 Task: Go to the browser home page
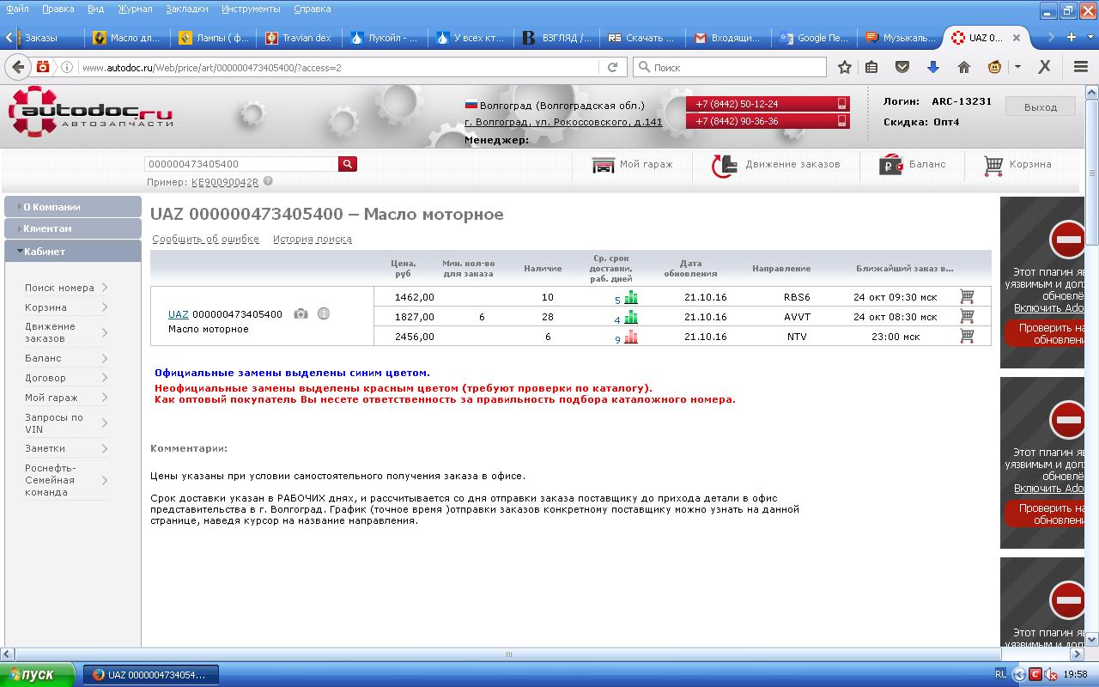[964, 67]
